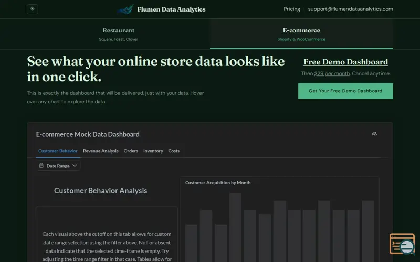This screenshot has height=262, width=420.
Task: Click the tallest bar in Customer Acquisition chart
Action: (235, 227)
